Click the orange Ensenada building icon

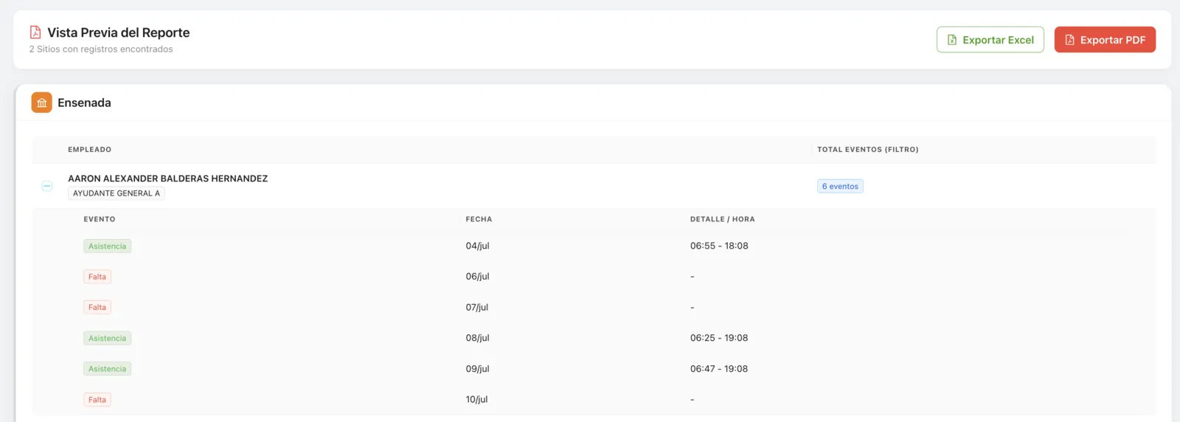tap(41, 103)
